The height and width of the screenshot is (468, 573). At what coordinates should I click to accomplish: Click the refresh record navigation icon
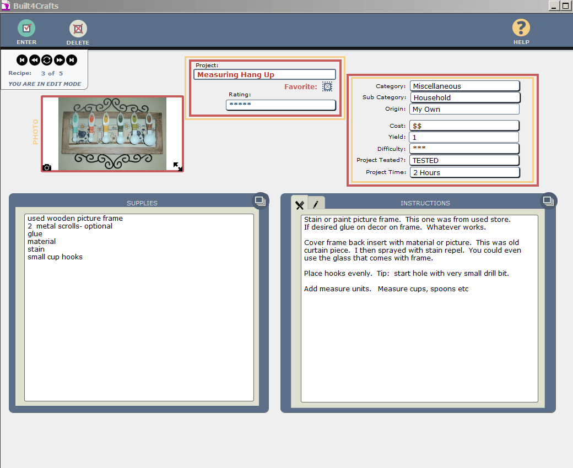pyautogui.click(x=47, y=60)
